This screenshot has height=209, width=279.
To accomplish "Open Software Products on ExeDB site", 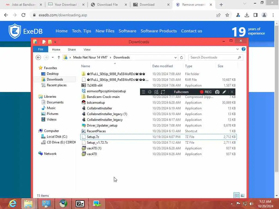I will pos(159,31).
